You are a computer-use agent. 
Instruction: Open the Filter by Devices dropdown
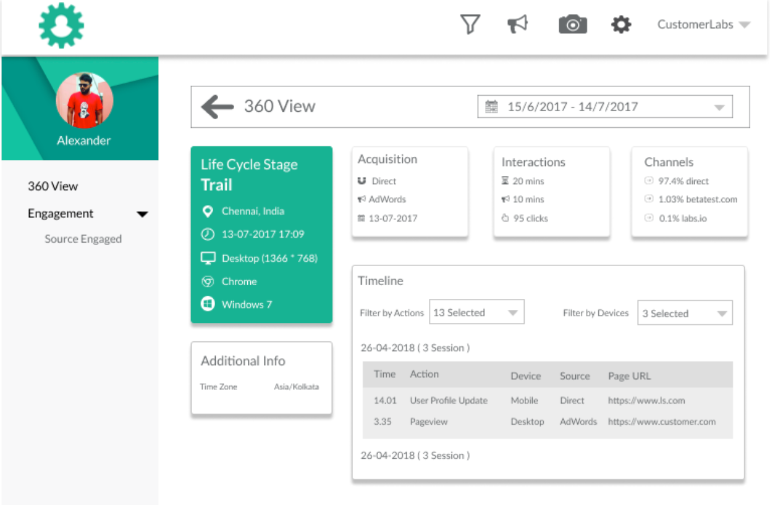coord(685,314)
